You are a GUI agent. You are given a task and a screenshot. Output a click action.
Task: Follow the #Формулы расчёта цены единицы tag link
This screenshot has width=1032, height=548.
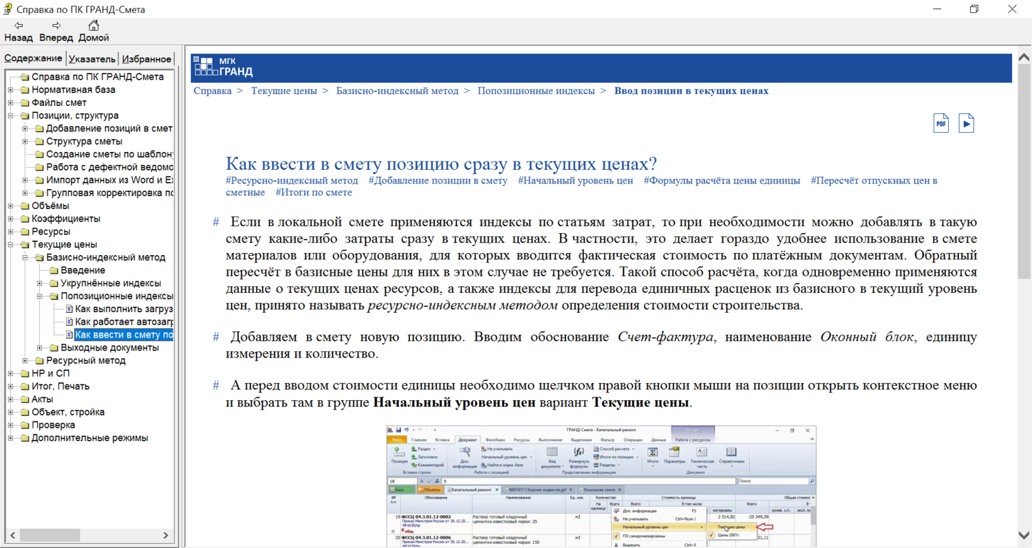[x=722, y=181]
